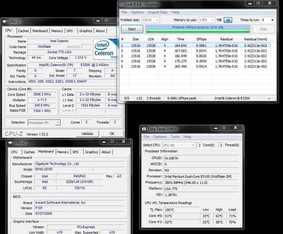Click the Rated FSB 1384.1 MHz field

click(42, 111)
